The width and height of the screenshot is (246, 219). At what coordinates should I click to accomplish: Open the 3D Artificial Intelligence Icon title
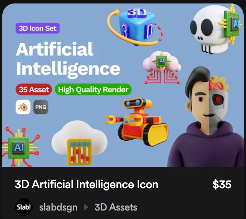(86, 184)
